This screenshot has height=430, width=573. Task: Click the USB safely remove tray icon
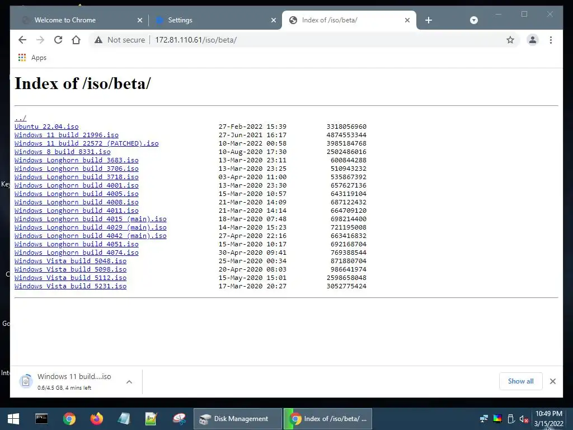coord(511,419)
